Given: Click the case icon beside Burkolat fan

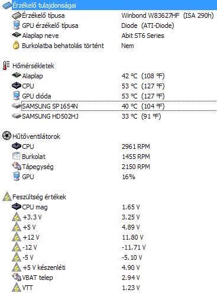Looking at the screenshot, I should (16, 156).
